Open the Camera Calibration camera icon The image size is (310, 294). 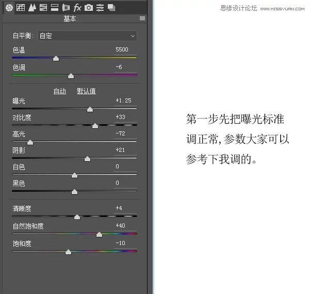89,8
